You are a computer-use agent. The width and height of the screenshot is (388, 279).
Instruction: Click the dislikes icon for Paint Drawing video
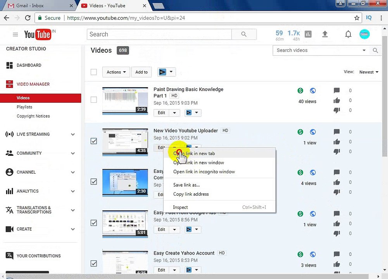(x=336, y=110)
